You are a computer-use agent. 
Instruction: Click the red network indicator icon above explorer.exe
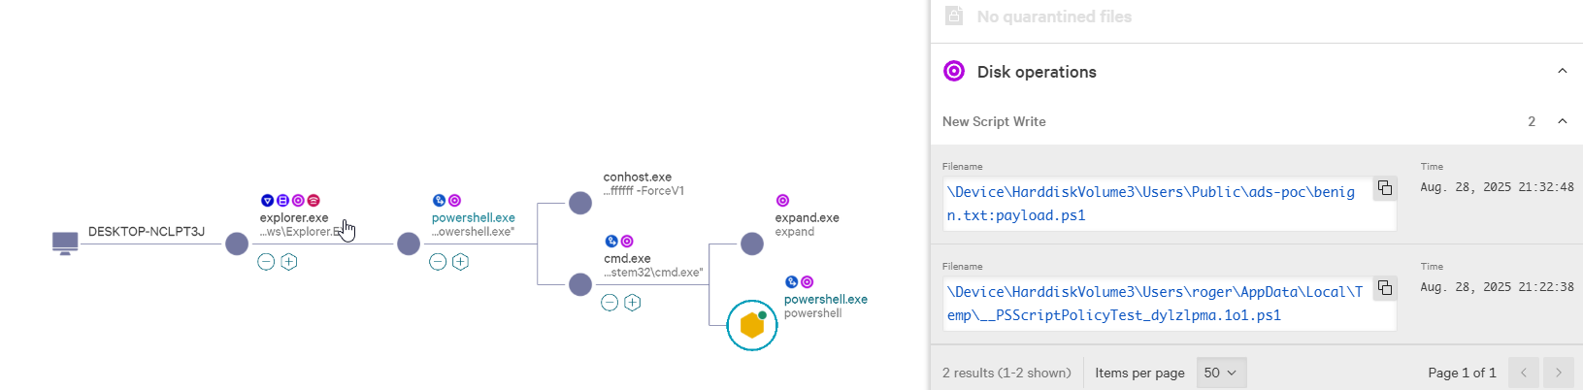coord(313,201)
